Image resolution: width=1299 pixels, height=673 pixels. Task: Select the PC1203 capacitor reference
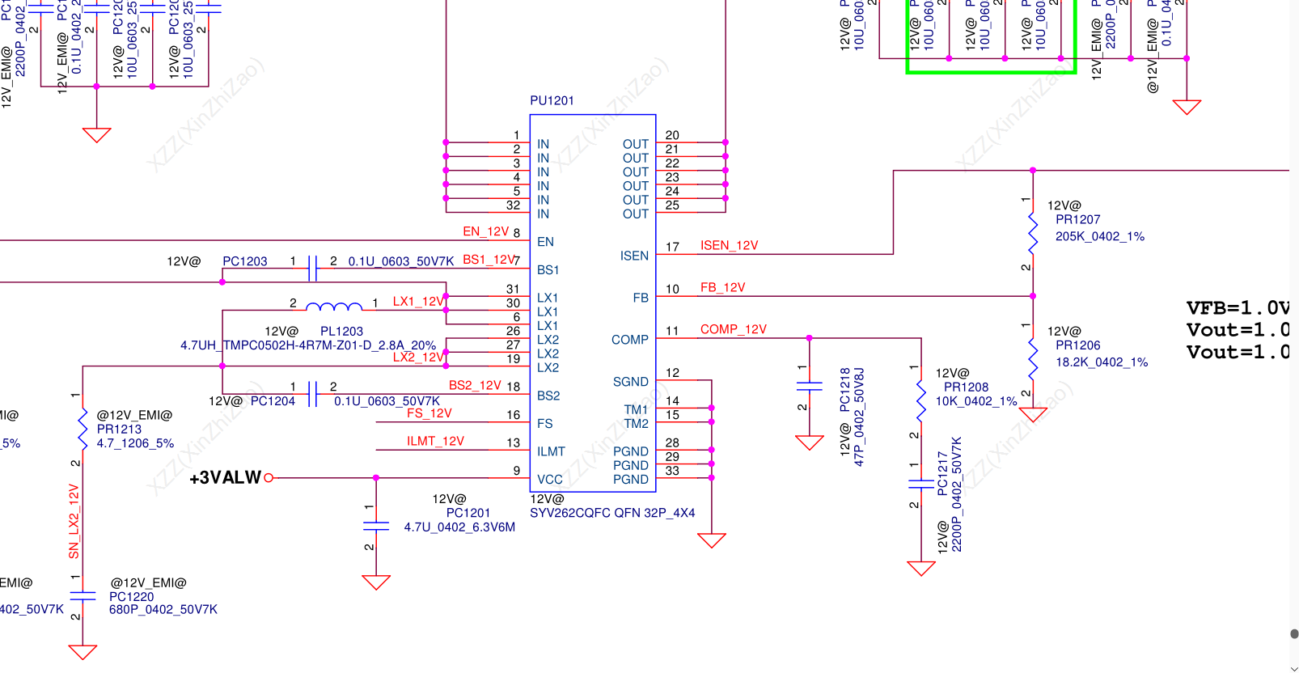coord(244,261)
